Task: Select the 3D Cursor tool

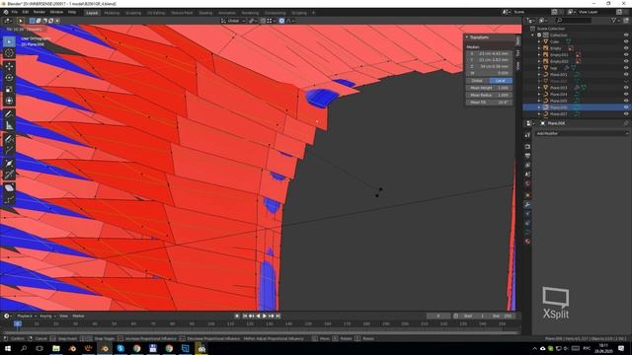Action: (x=9, y=53)
